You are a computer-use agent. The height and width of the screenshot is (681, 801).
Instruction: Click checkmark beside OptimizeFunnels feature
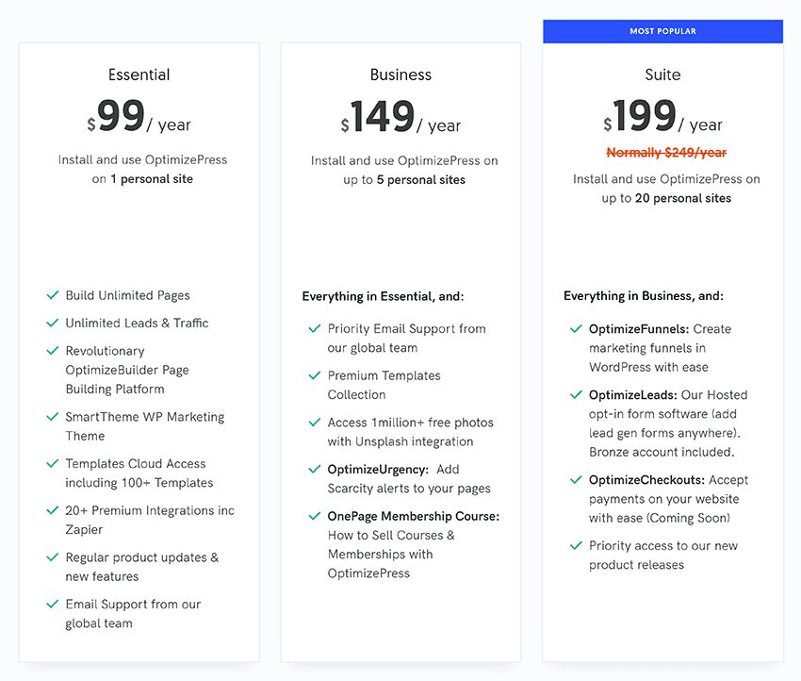576,329
